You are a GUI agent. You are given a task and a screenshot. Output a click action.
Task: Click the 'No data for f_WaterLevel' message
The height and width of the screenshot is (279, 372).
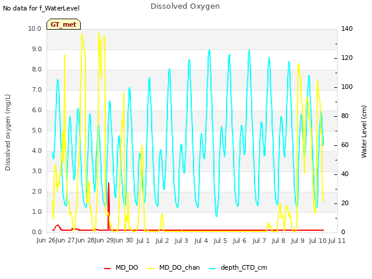(x=41, y=8)
